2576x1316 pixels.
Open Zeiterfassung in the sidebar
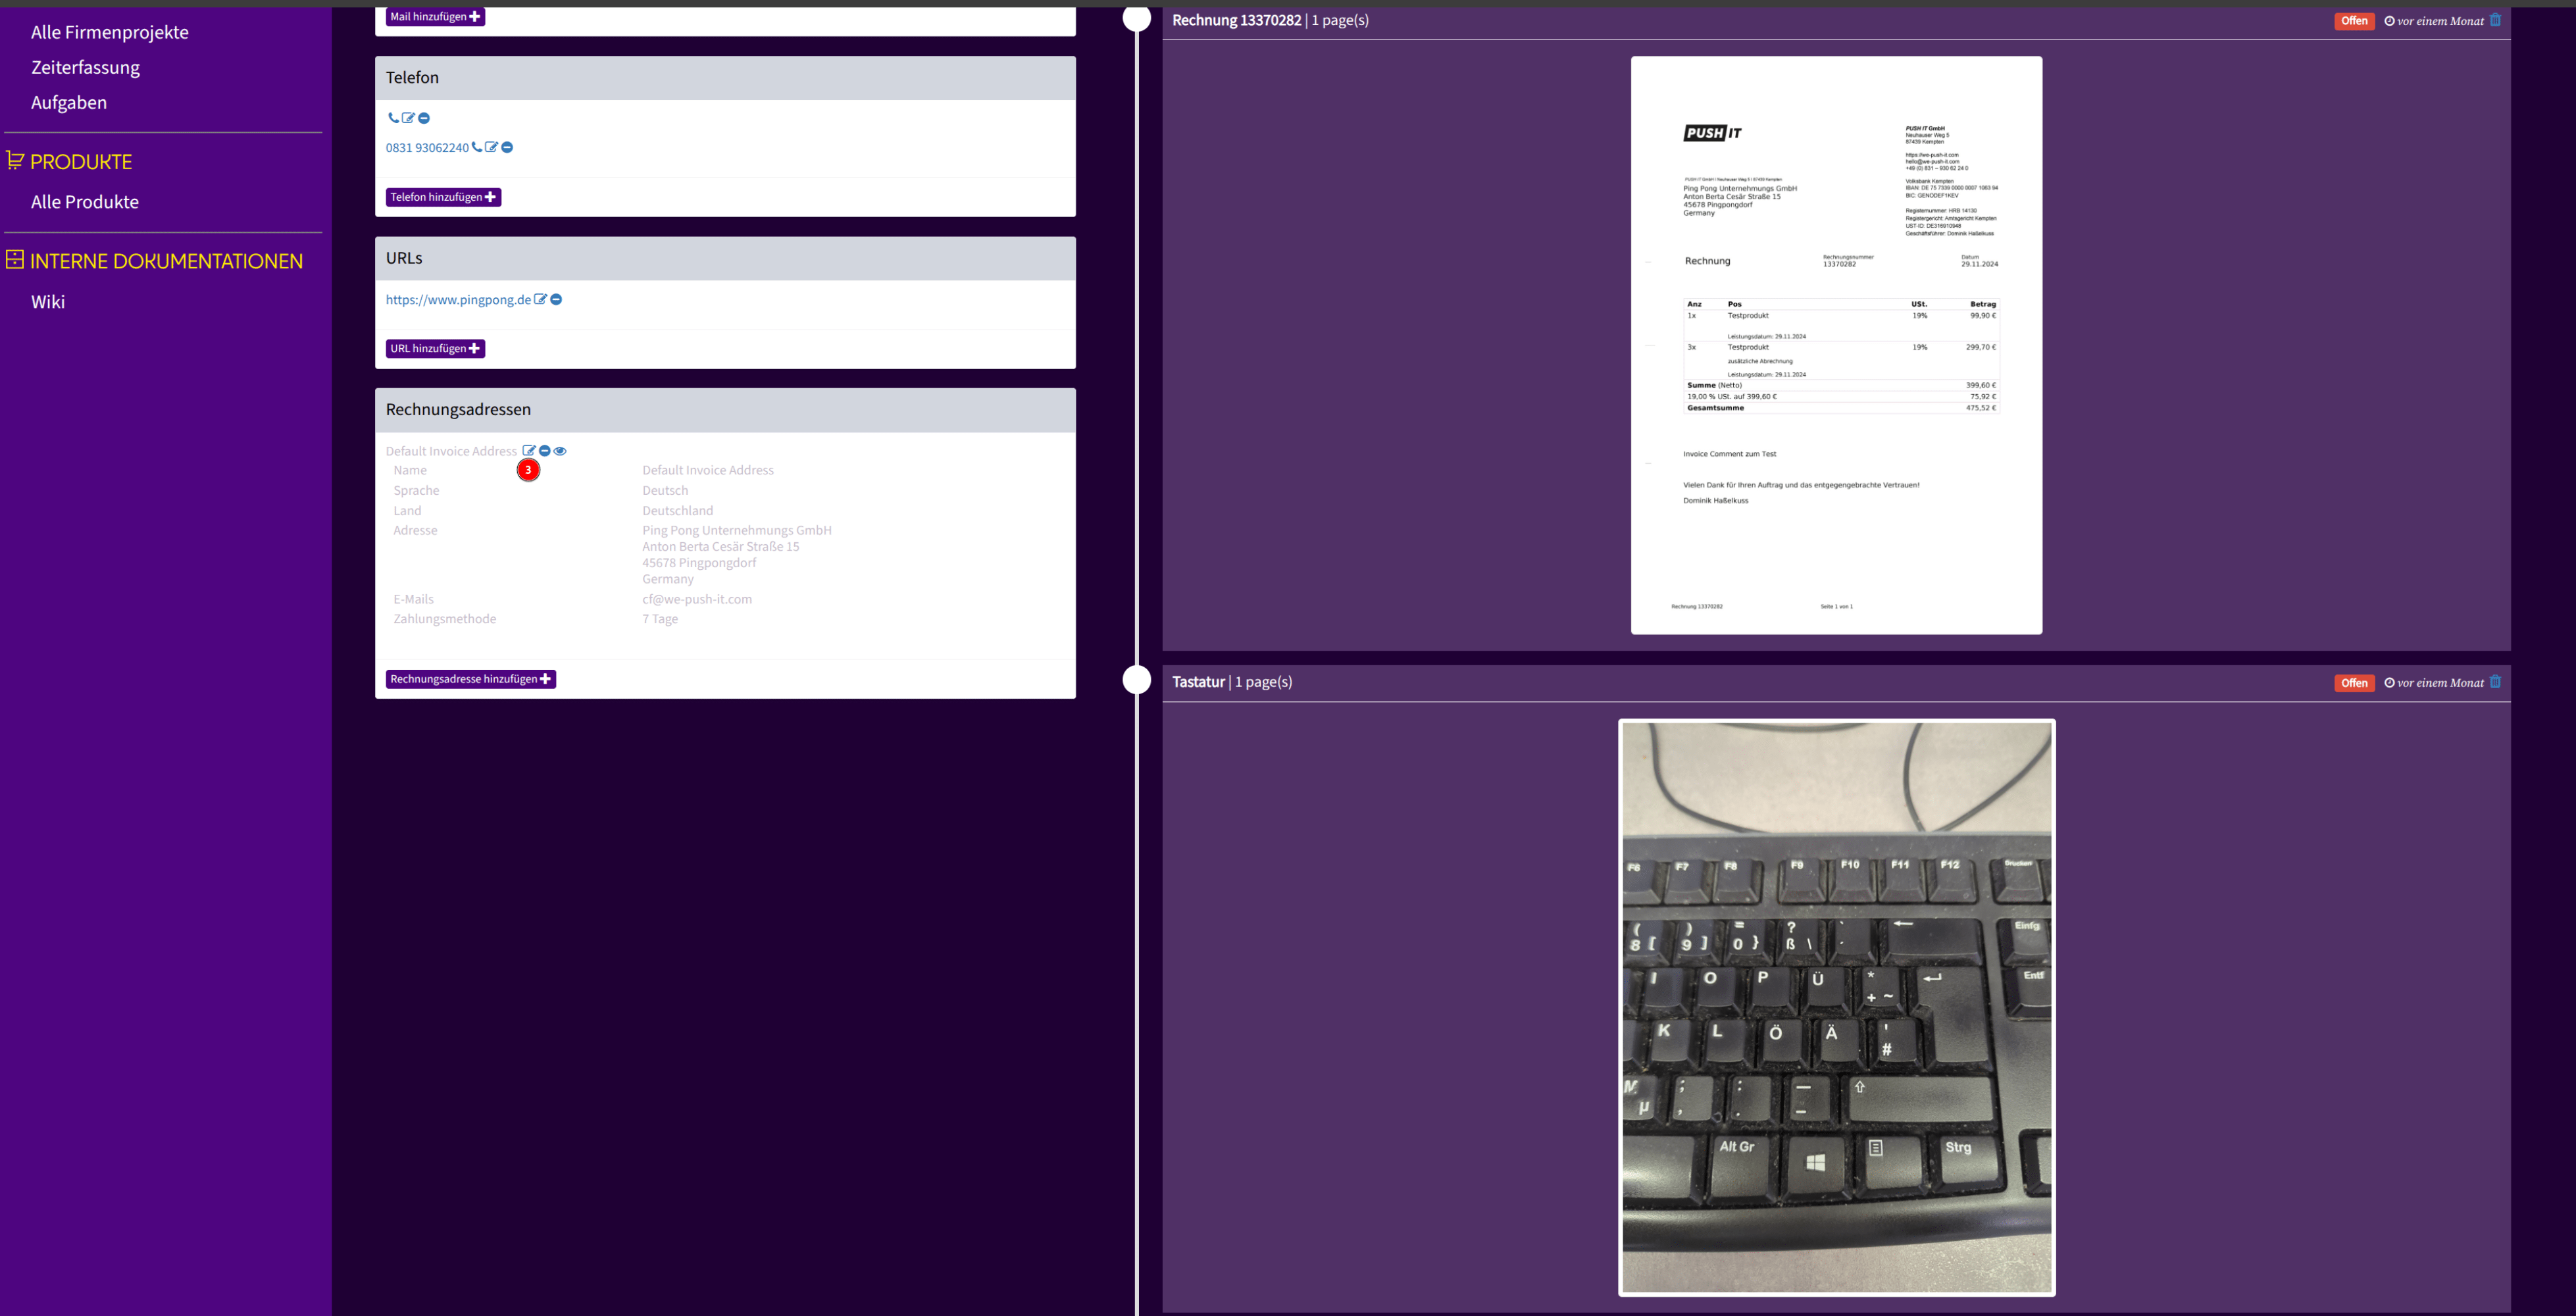85,67
